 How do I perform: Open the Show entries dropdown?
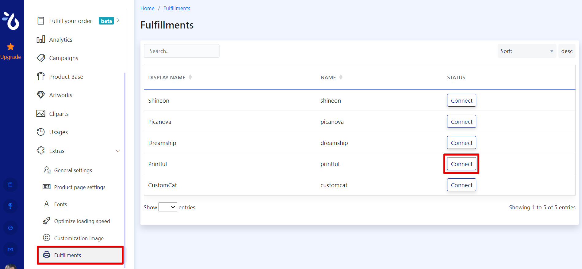click(x=168, y=207)
